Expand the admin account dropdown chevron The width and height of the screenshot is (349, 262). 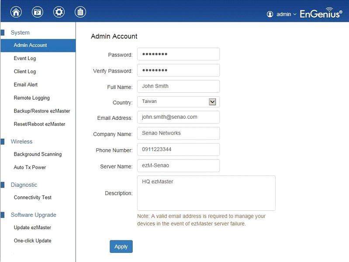point(295,14)
